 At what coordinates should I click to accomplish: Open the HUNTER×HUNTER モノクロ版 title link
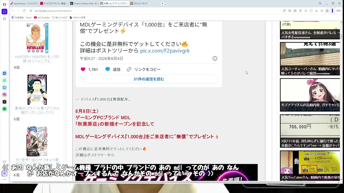coord(37,59)
